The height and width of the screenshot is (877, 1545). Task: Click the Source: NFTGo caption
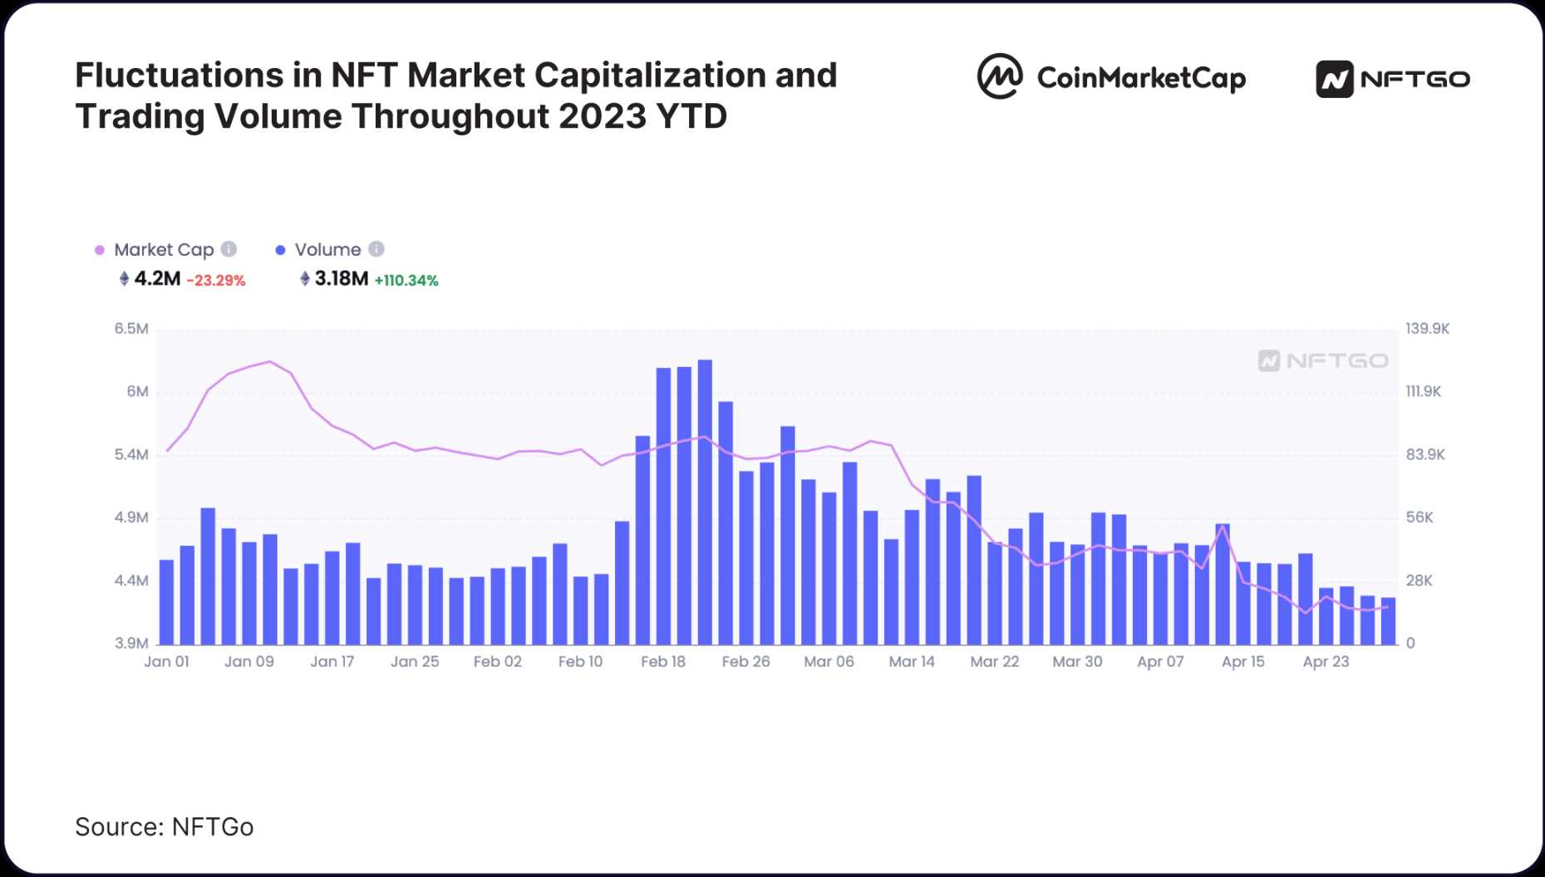click(x=164, y=827)
